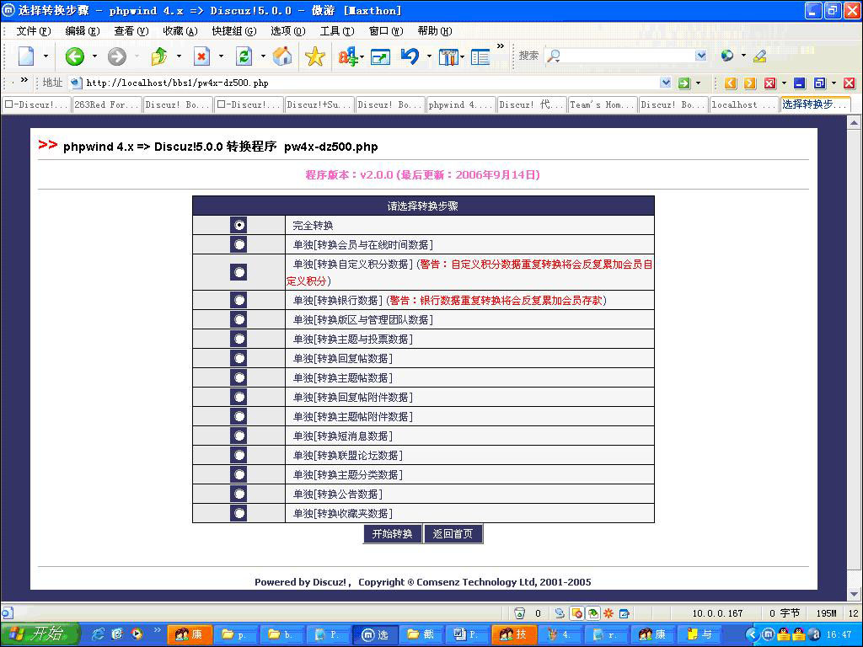Select 转换自定义积分数据 radio button
The image size is (863, 647).
(x=239, y=272)
